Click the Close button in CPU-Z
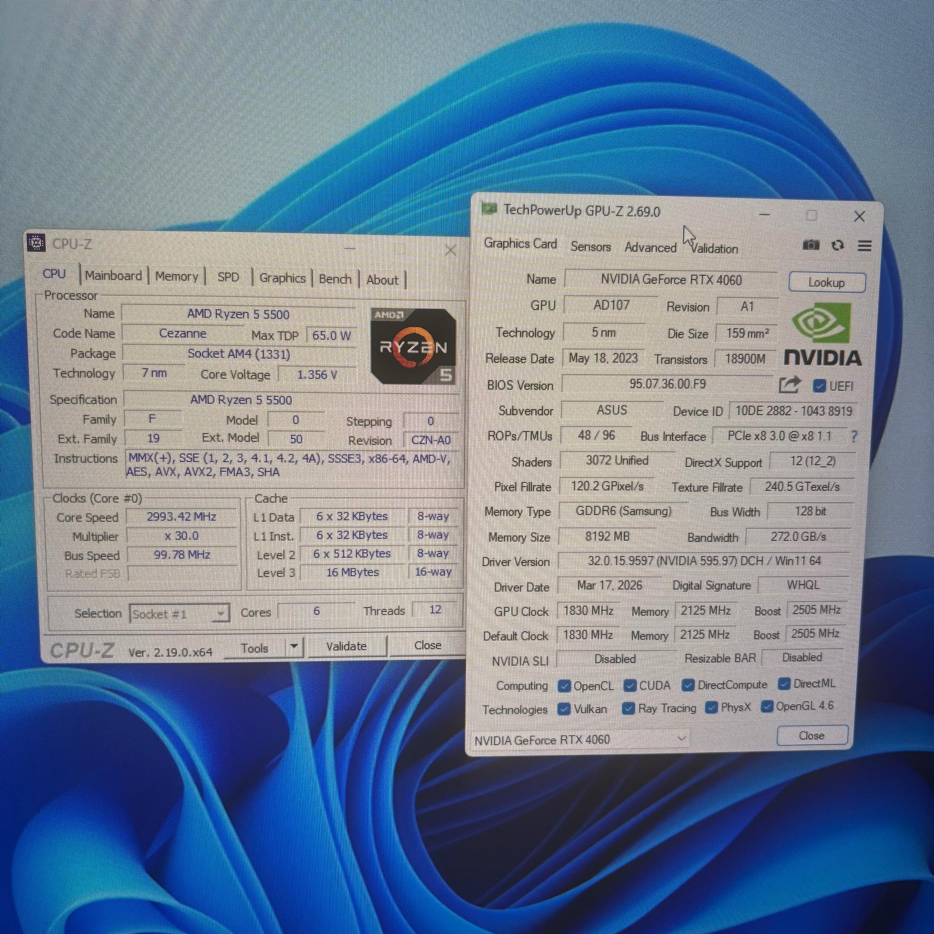The width and height of the screenshot is (934, 934). click(427, 645)
